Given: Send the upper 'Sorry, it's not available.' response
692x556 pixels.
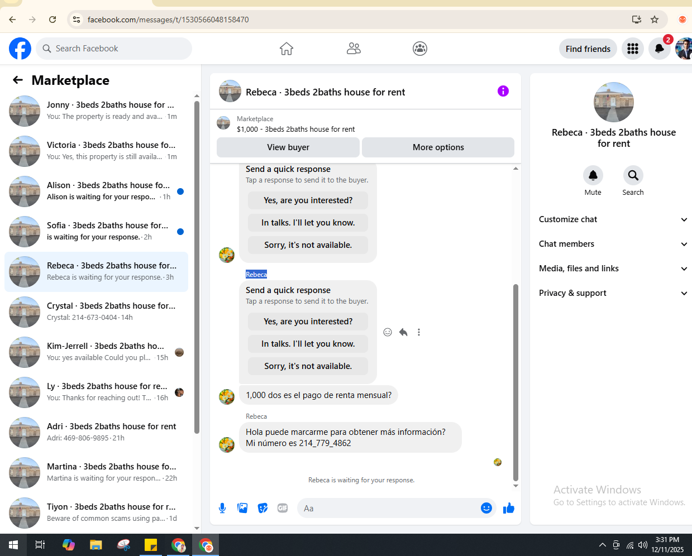Looking at the screenshot, I should point(308,245).
